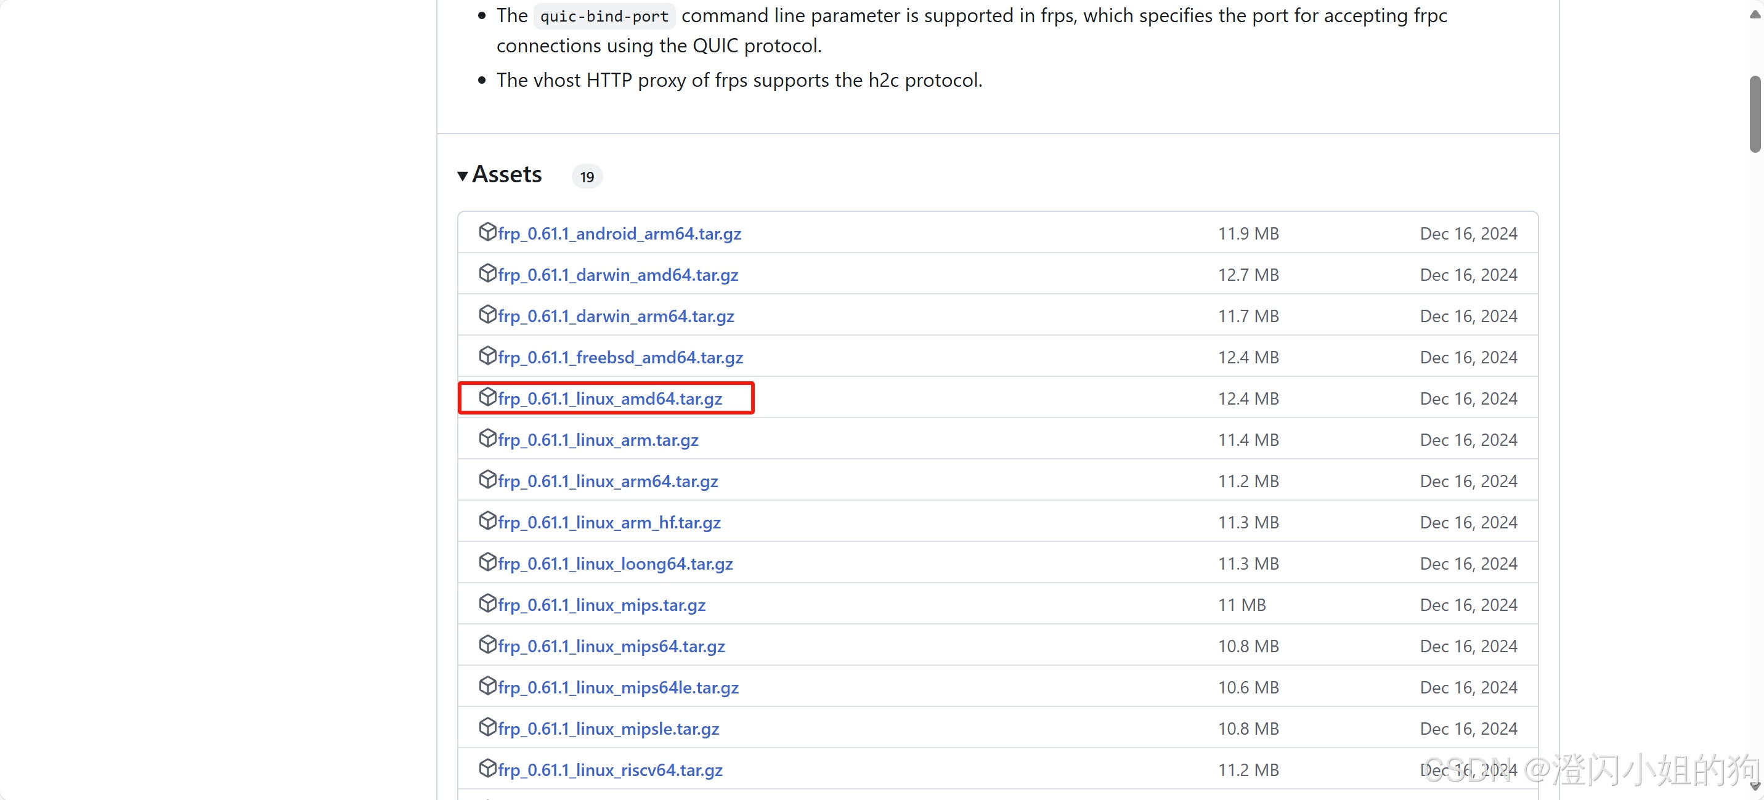1764x800 pixels.
Task: Download frp_0.61.1_linux_amd64.tar.gz
Action: point(609,398)
